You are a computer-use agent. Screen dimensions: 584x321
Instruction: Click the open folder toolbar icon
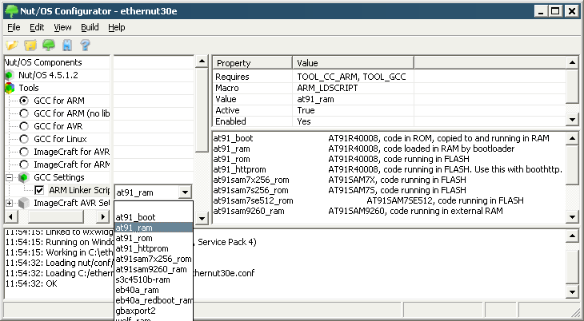pyautogui.click(x=11, y=45)
